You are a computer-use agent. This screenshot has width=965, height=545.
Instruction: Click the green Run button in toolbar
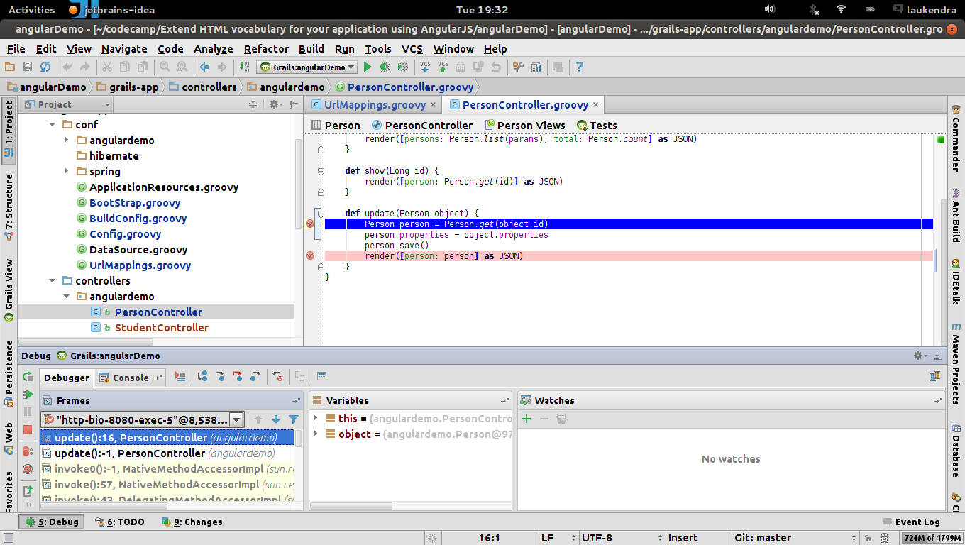368,67
